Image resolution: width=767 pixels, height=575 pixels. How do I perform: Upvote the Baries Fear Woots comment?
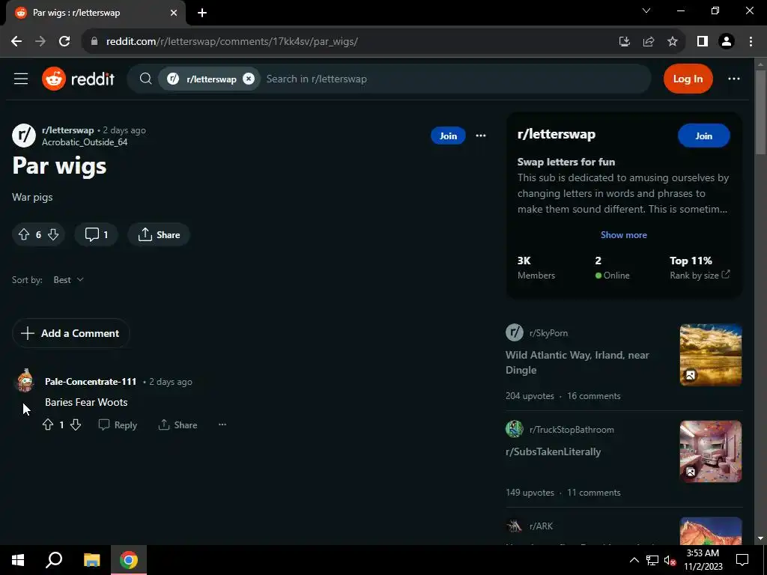[x=47, y=425]
